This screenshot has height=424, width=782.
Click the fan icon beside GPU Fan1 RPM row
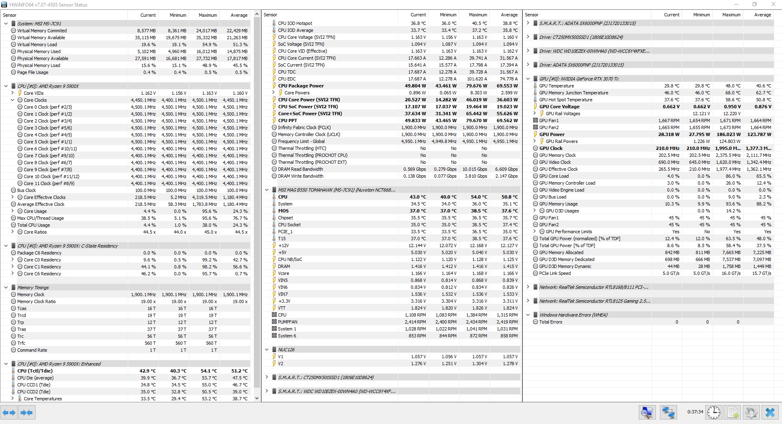point(535,121)
